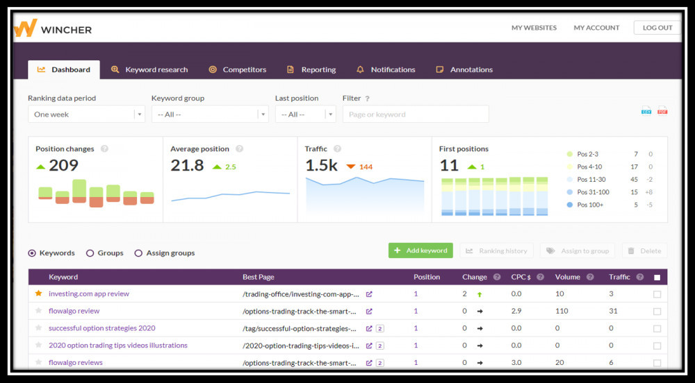Export report as PDF icon
The image size is (695, 383).
coord(662,110)
